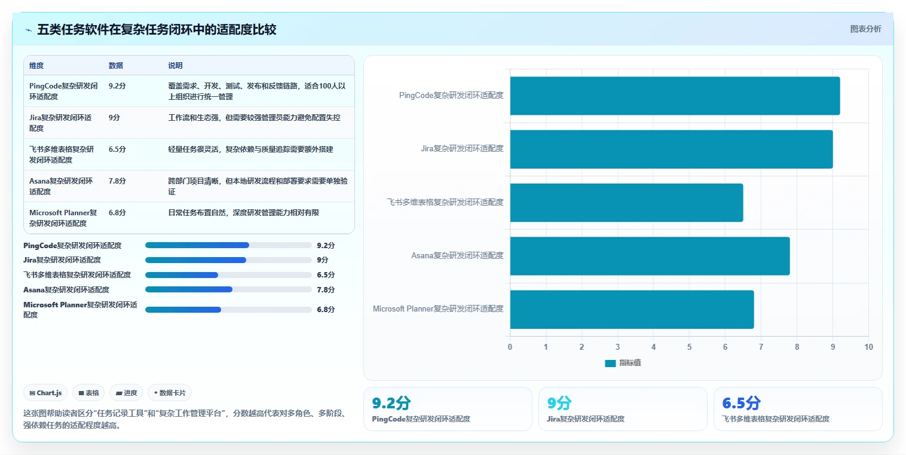
Task: Click description starting 工作流和生态强
Action: 255,118
